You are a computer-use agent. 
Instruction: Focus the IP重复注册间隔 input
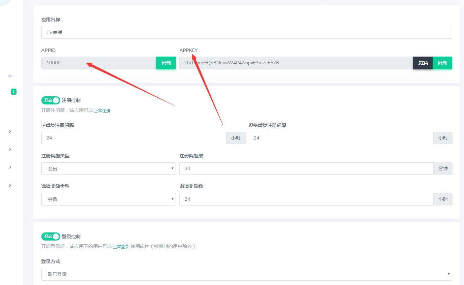[x=134, y=138]
